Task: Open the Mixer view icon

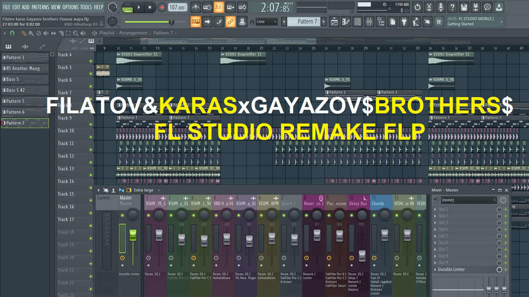Action: click(x=369, y=22)
